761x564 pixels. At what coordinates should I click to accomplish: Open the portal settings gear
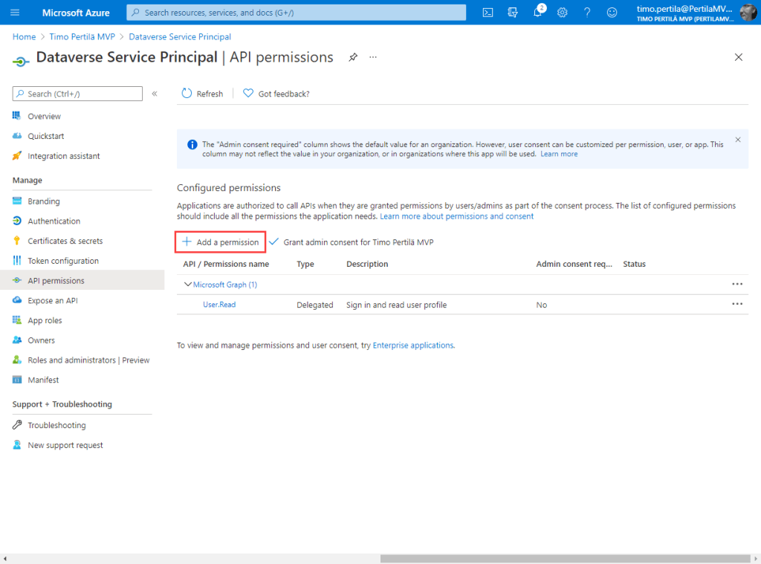tap(563, 13)
